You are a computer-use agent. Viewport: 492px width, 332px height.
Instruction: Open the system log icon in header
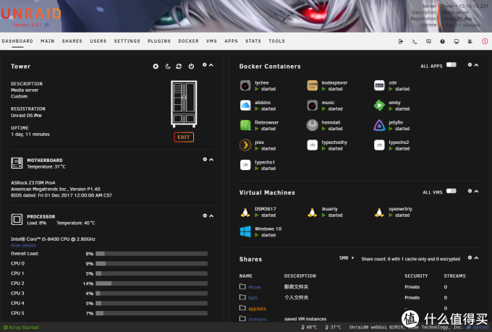point(470,41)
